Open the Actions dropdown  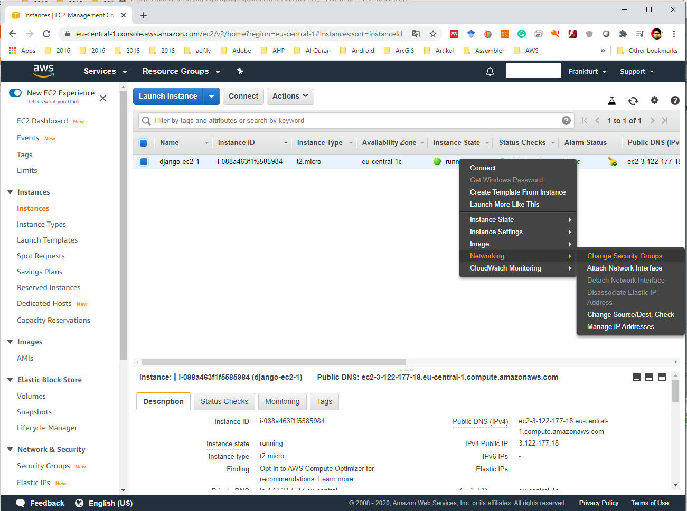290,96
